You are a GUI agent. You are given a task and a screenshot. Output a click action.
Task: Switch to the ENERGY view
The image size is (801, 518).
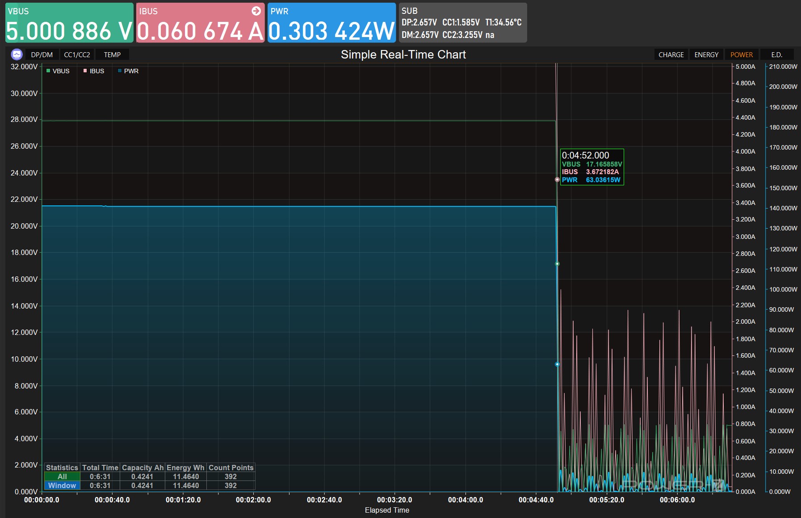706,54
